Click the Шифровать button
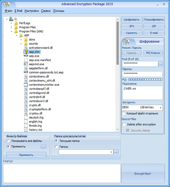 click(x=132, y=20)
